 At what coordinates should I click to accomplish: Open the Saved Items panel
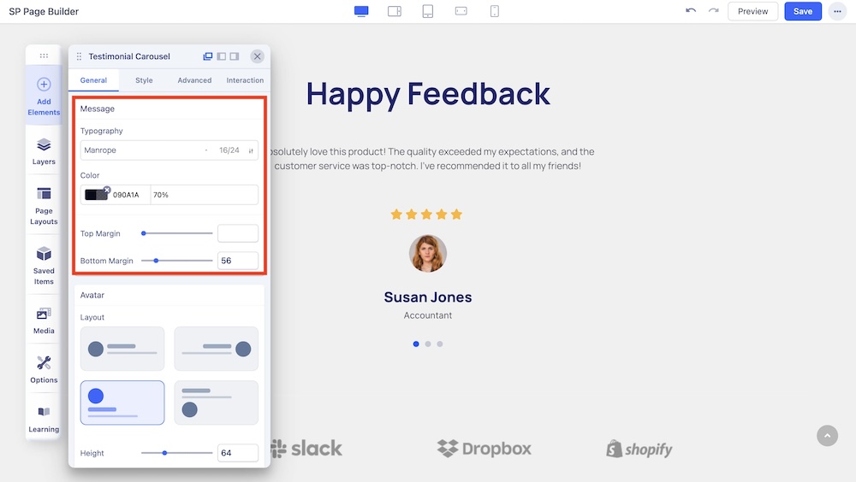pos(44,265)
